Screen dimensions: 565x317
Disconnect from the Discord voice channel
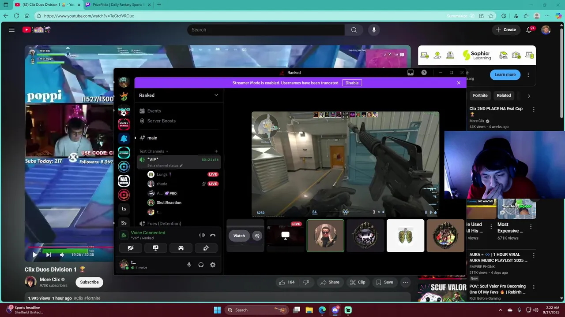(213, 235)
